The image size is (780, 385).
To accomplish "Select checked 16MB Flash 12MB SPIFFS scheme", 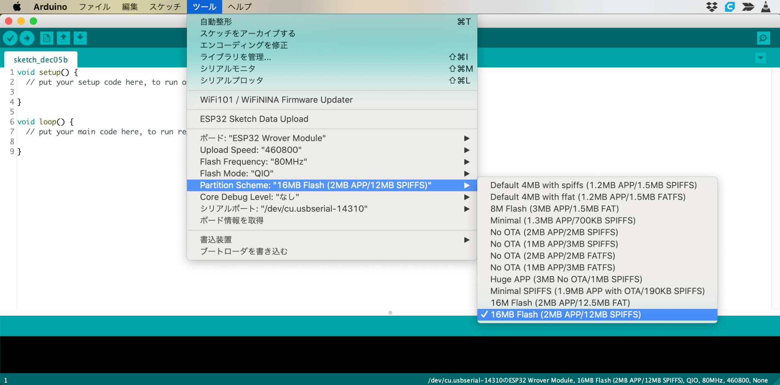I will 566,315.
